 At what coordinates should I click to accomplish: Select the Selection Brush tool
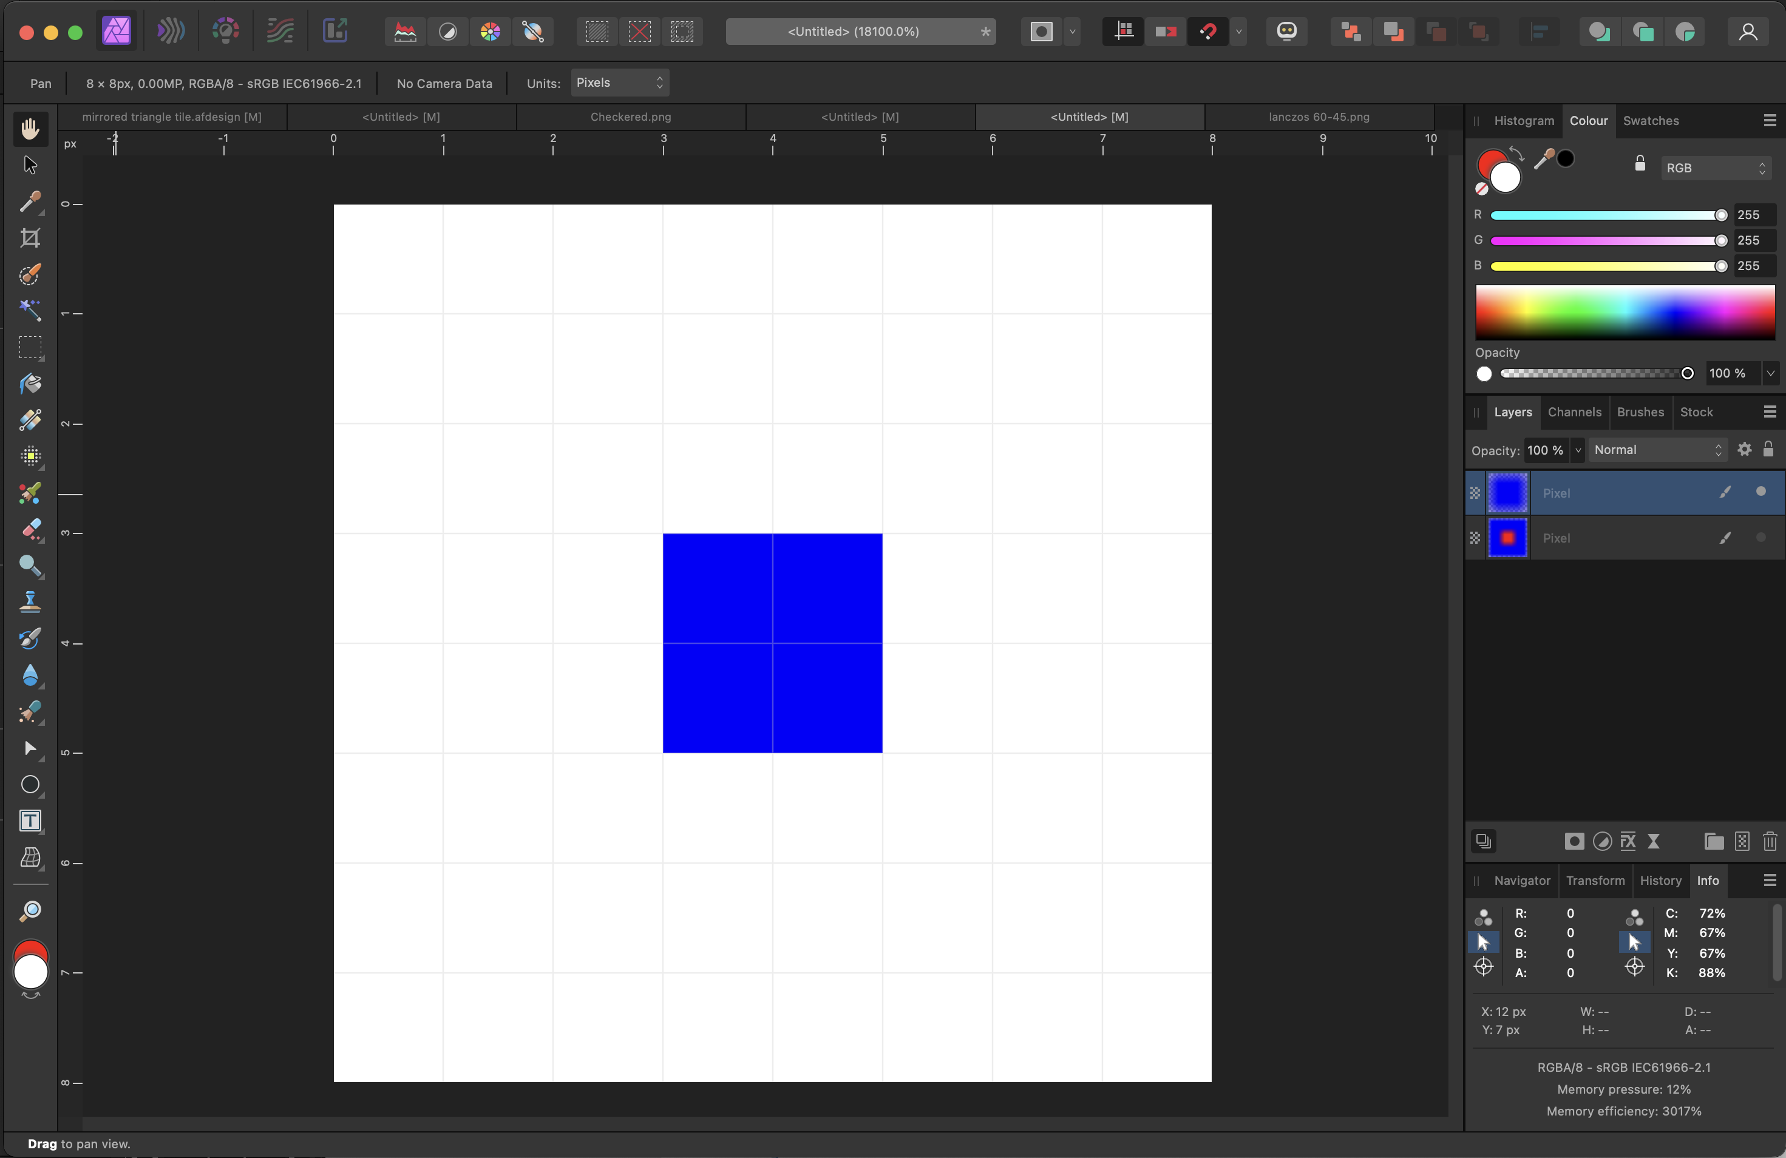coord(30,274)
